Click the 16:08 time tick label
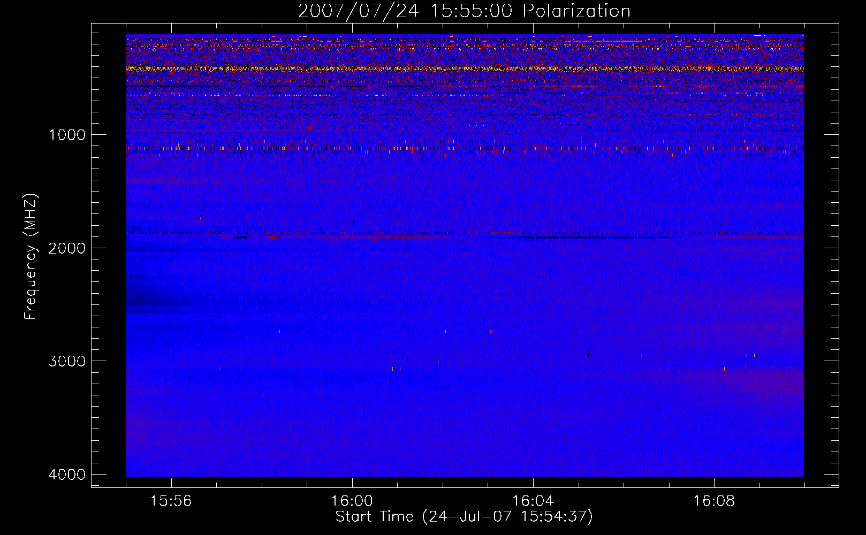 [714, 501]
